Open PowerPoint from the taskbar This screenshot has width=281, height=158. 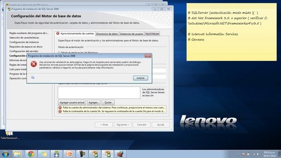(69, 154)
